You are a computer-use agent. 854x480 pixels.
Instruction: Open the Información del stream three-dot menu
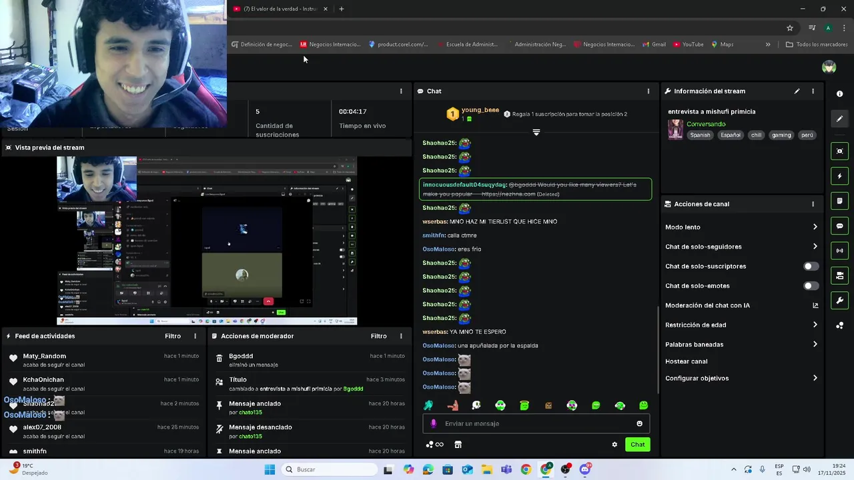coord(813,91)
